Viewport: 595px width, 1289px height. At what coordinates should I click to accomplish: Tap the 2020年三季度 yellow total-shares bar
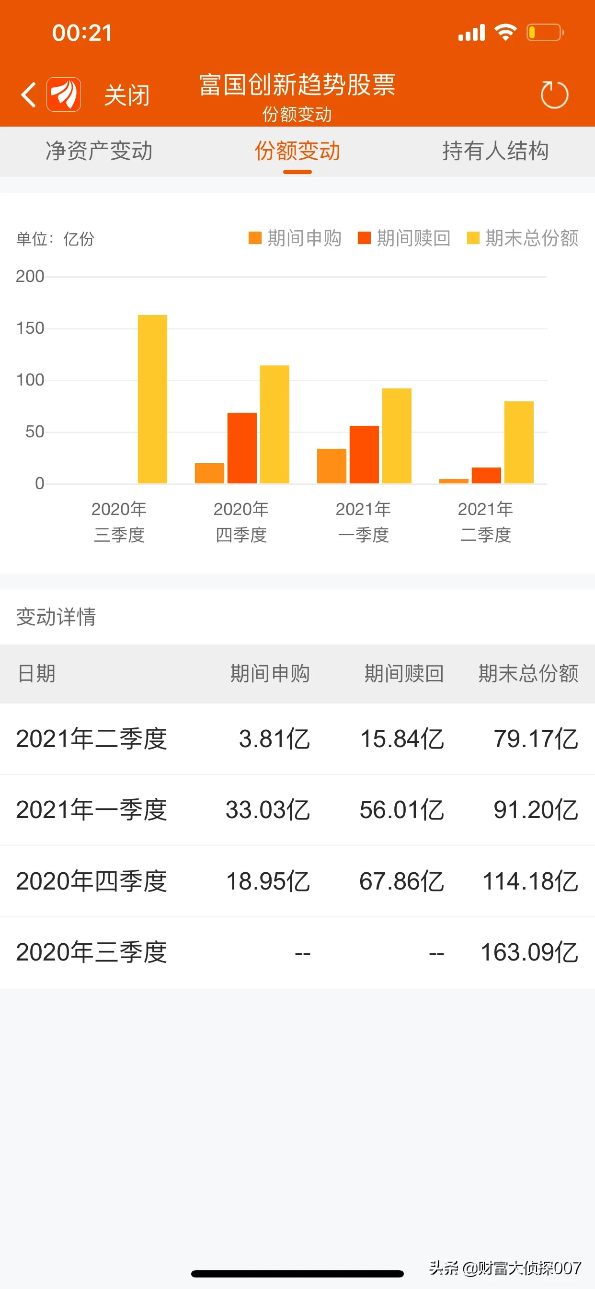tap(152, 399)
